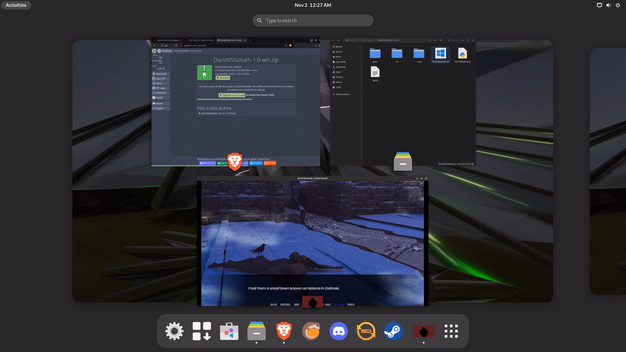
Task: Go back in the Brave browser
Action: (155, 46)
